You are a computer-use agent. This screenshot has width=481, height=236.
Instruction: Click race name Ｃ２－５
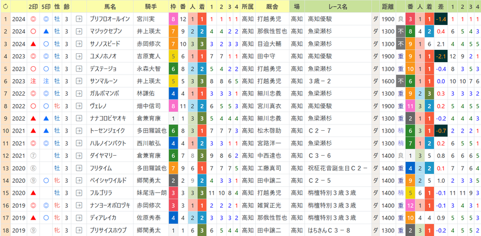point(319,181)
